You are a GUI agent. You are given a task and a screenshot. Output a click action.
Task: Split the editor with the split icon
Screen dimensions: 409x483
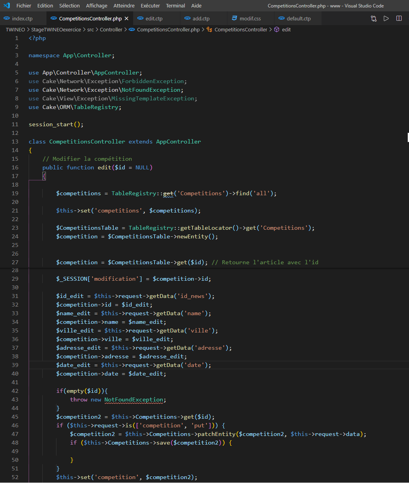pyautogui.click(x=399, y=18)
